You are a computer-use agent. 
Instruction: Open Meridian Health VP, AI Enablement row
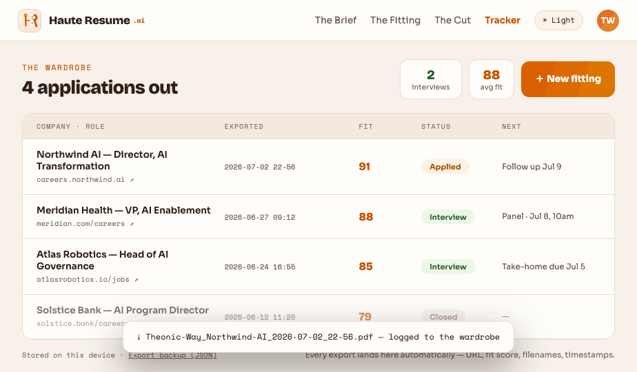click(x=318, y=217)
